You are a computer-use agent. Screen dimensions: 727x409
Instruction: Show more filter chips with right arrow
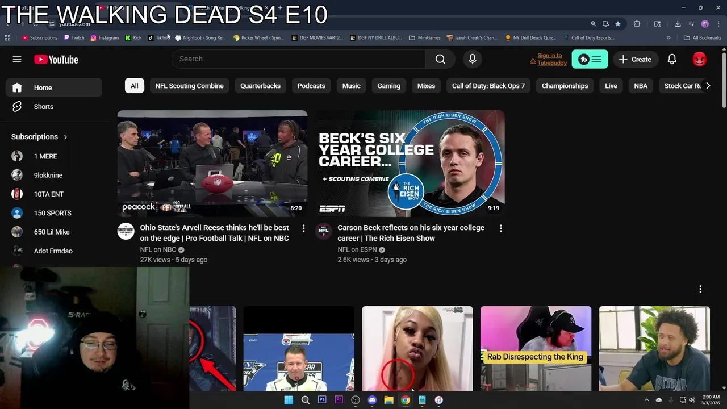[708, 86]
